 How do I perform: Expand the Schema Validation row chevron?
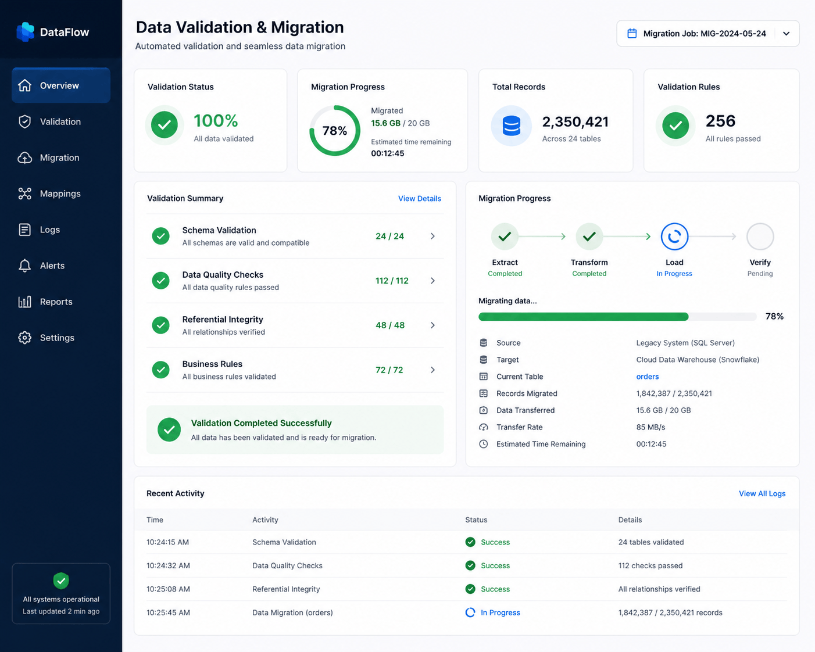(432, 236)
